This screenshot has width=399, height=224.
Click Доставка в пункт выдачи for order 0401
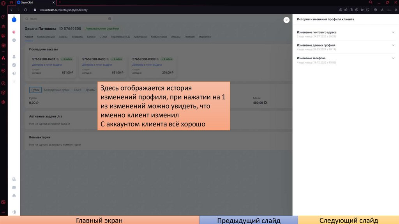pos(47,65)
